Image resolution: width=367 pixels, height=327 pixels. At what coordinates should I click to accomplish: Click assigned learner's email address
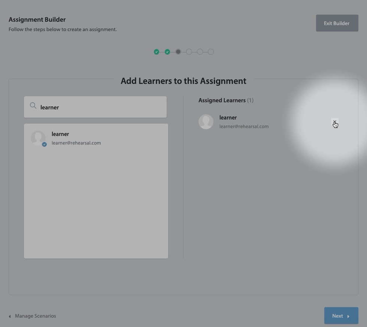[x=244, y=127]
